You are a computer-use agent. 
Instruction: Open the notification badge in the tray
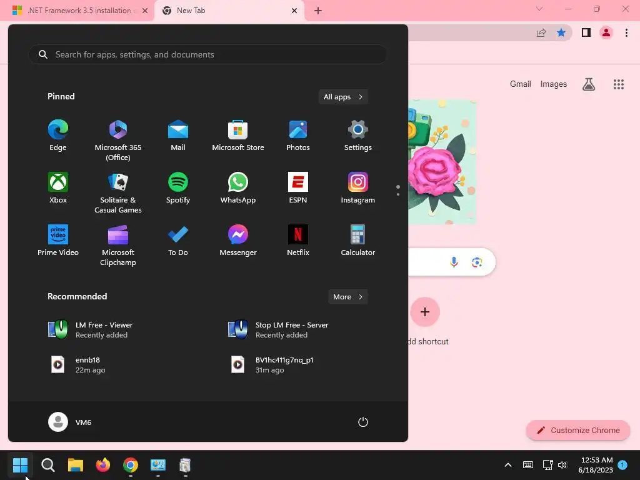coord(622,464)
